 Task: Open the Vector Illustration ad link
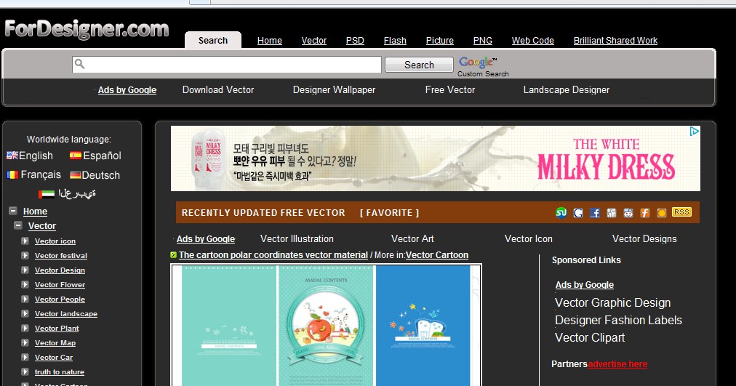297,238
